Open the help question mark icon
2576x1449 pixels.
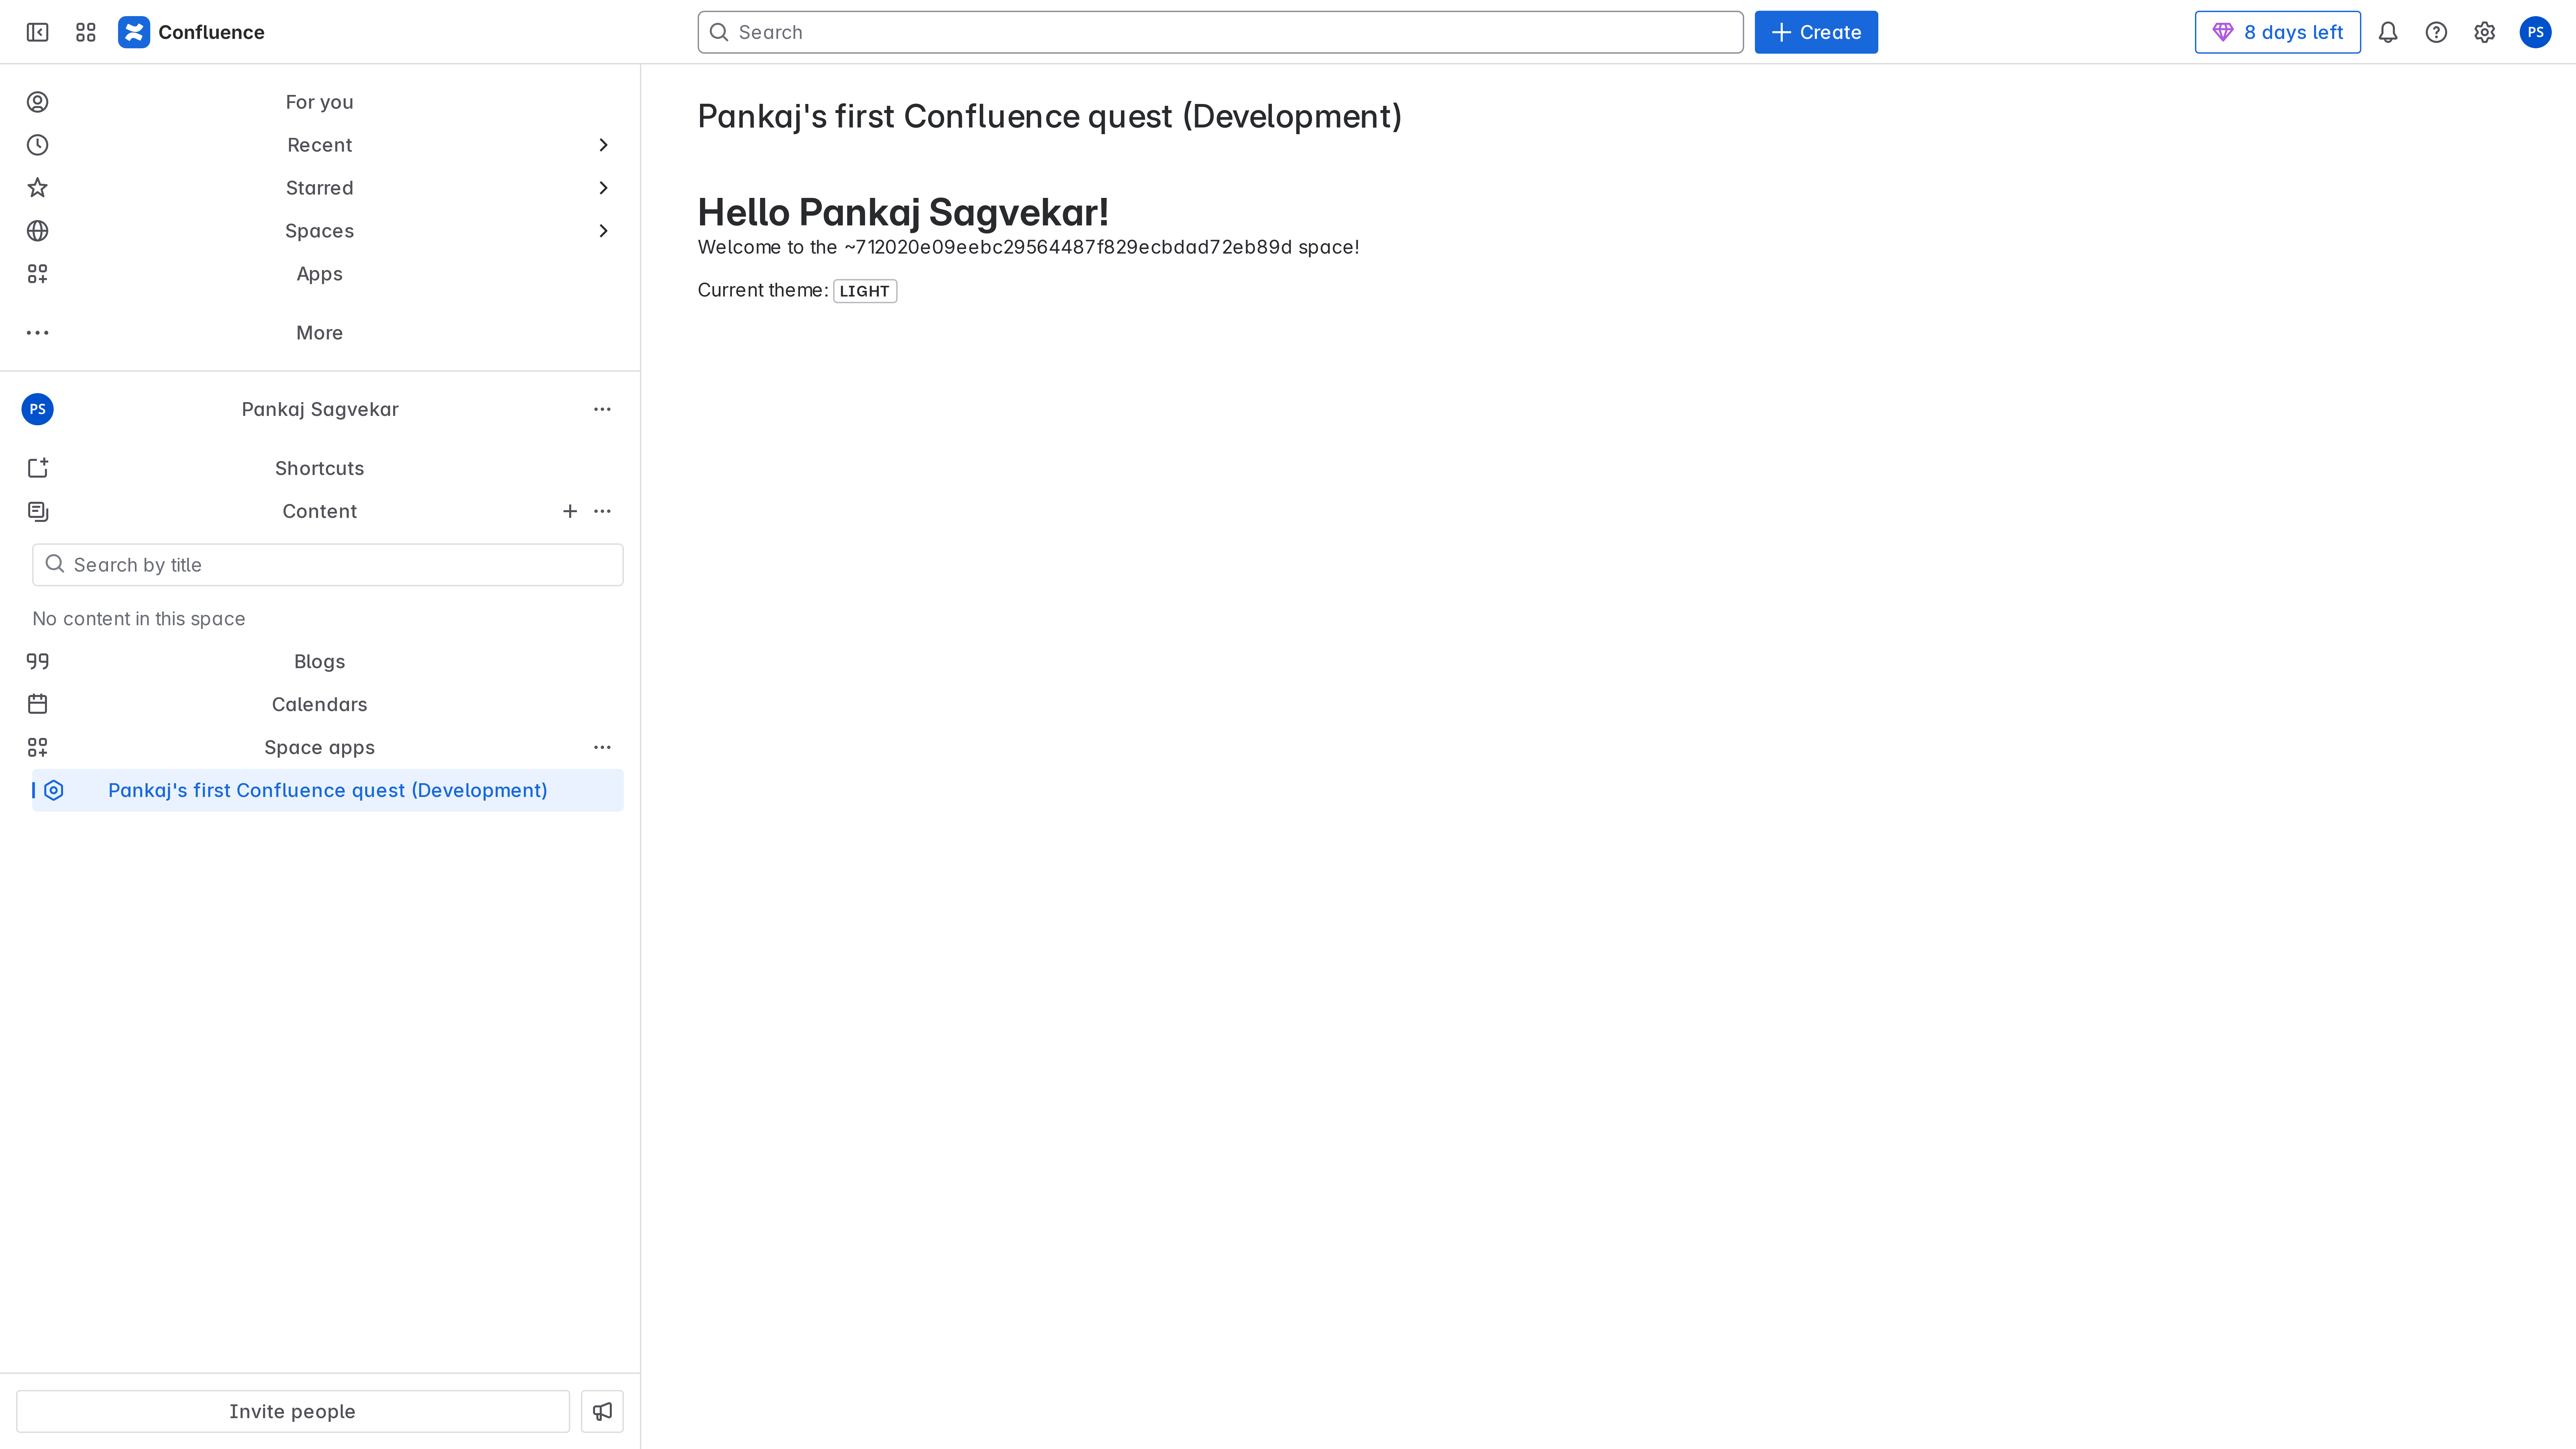(2436, 32)
